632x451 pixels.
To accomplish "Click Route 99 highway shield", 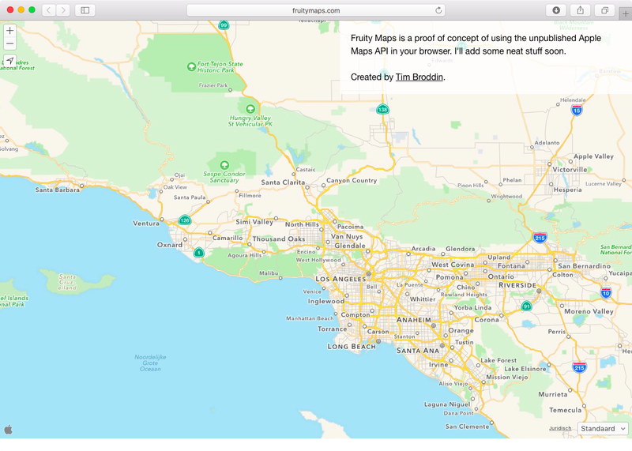I will tap(224, 25).
